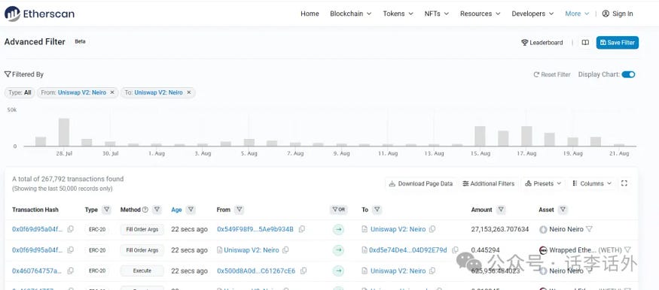Image resolution: width=659 pixels, height=290 pixels.
Task: Click the amount 27,153,263.707634
Action: click(500, 229)
